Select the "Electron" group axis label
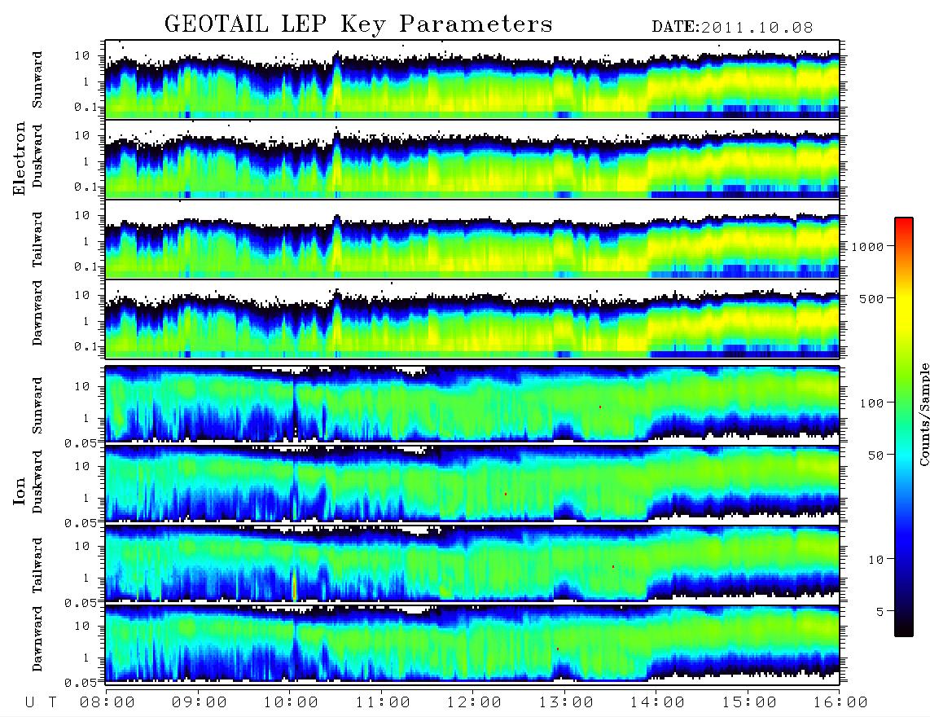Image resolution: width=930 pixels, height=717 pixels. pyautogui.click(x=19, y=158)
